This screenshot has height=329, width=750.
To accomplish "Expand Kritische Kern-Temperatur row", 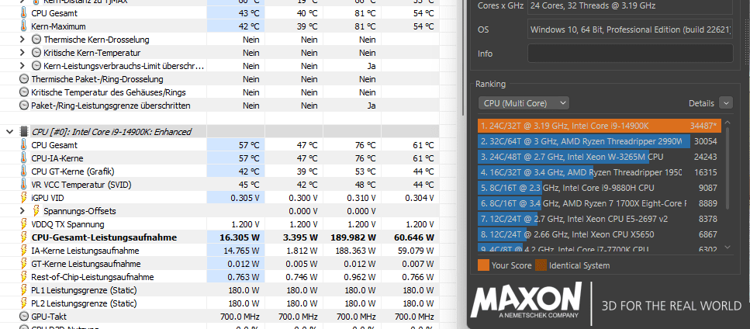I will point(22,53).
